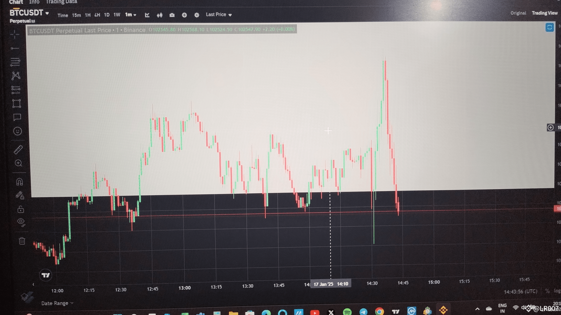Click the 14:43:56 (UTC) timezone label

tap(520, 292)
